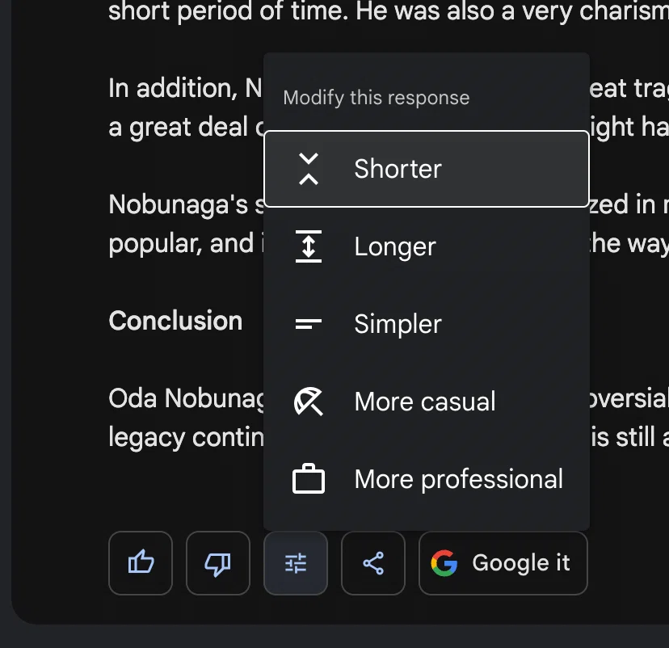Click the expand arrows icon beside Longer
The width and height of the screenshot is (669, 648).
[309, 246]
